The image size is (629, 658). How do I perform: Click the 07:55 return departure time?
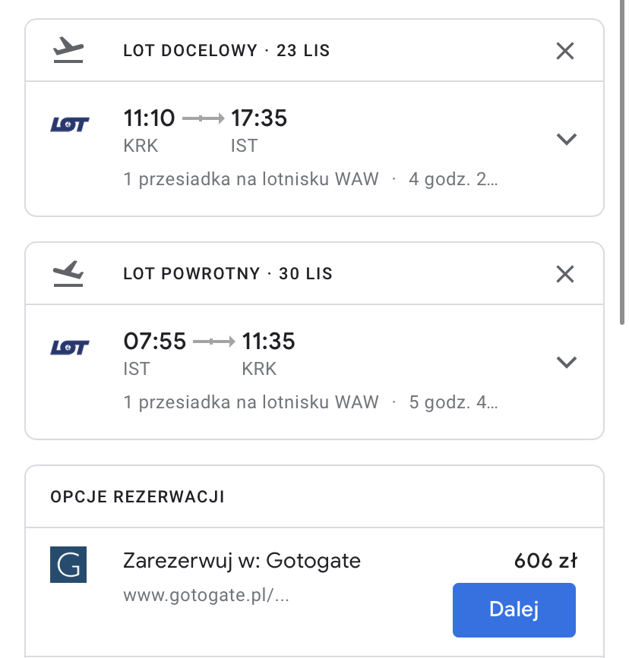coord(155,342)
